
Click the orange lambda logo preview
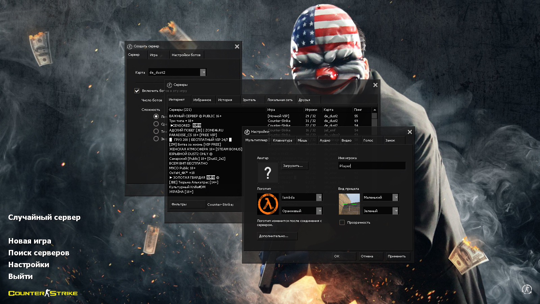[268, 204]
